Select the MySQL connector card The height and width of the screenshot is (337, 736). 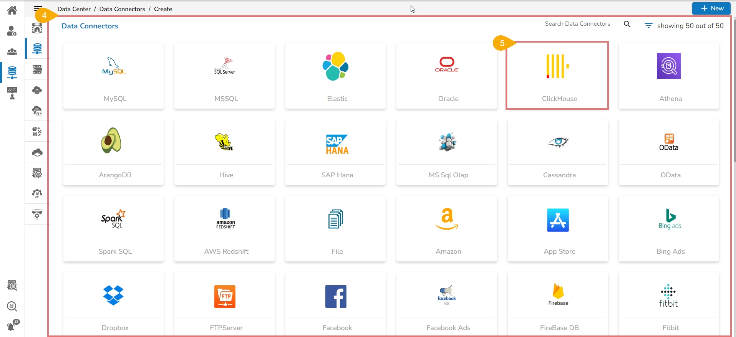[x=113, y=76]
